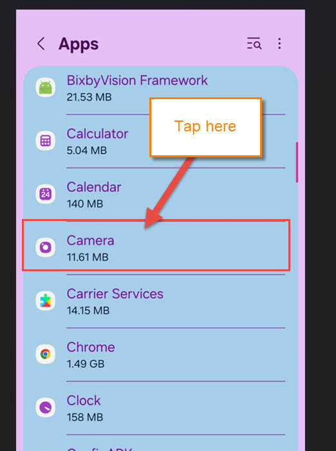Open the Camera app entry
Screen dimensions: 336x451
[156, 245]
